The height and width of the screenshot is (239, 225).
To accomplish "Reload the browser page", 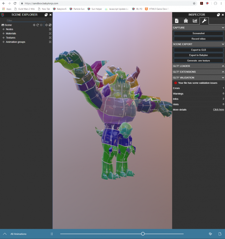I will pos(15,4).
